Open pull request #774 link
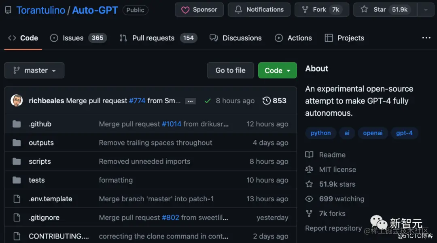 [x=137, y=101]
